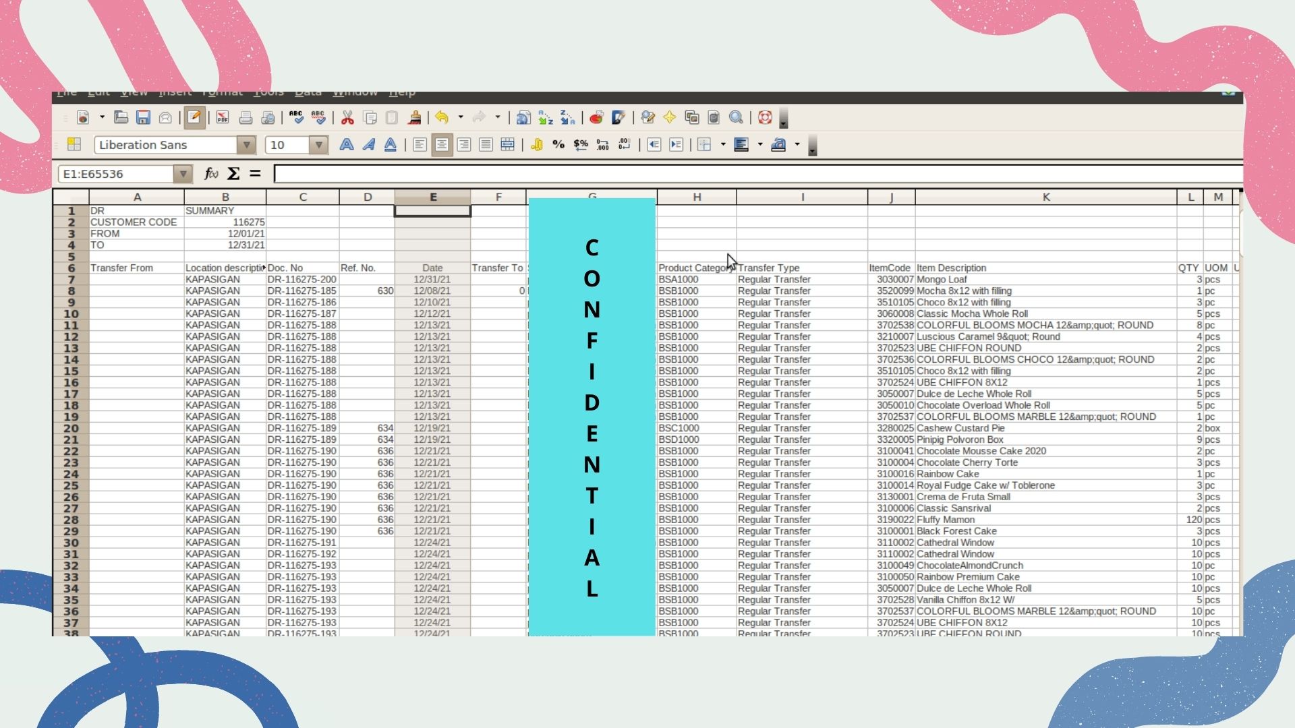Export directly as PDF

click(223, 118)
